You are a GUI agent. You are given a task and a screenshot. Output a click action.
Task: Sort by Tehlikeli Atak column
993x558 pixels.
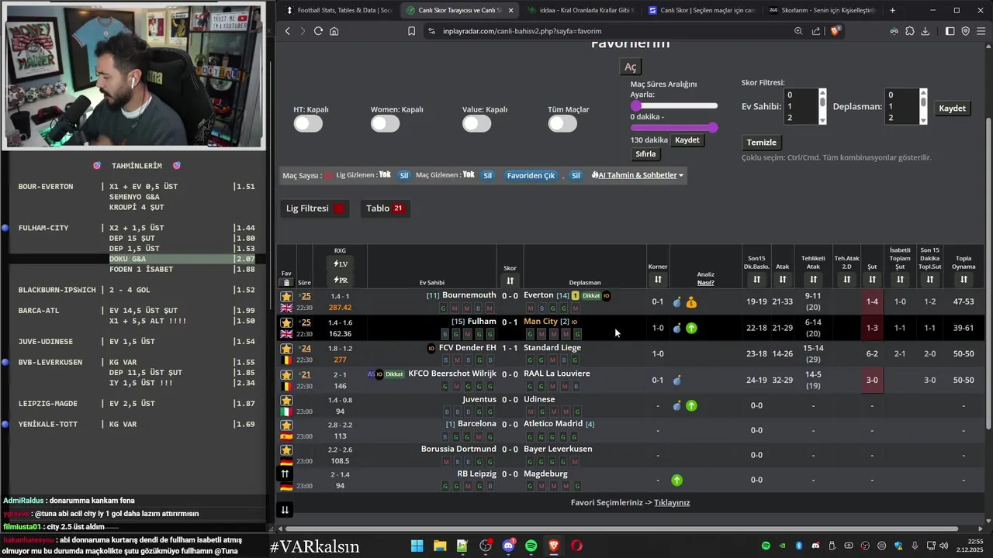tap(813, 279)
